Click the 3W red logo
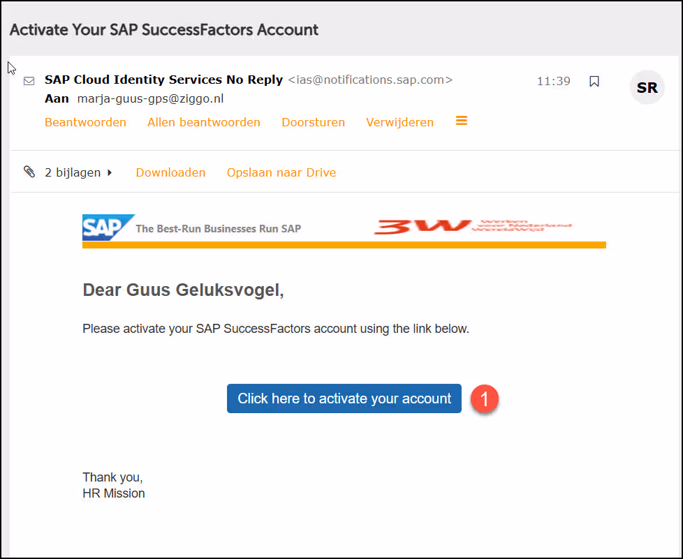The width and height of the screenshot is (683, 559). (473, 227)
